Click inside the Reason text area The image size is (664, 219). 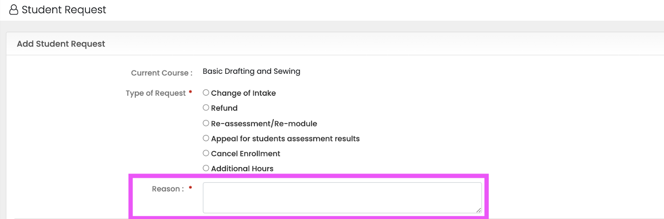[342, 197]
